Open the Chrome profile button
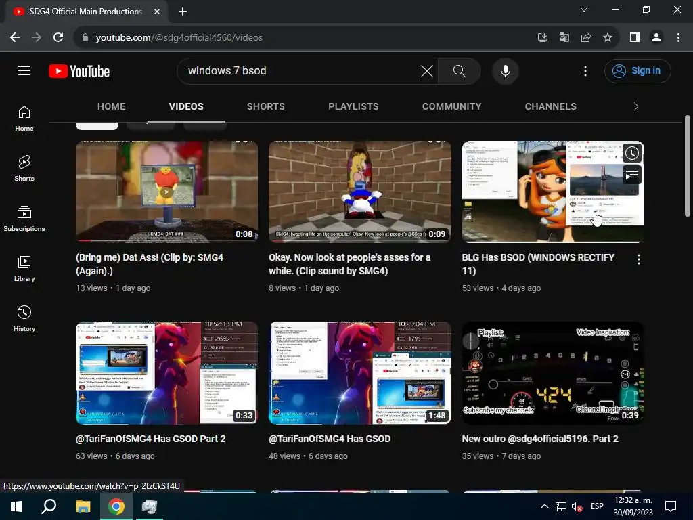The width and height of the screenshot is (693, 520). [656, 38]
